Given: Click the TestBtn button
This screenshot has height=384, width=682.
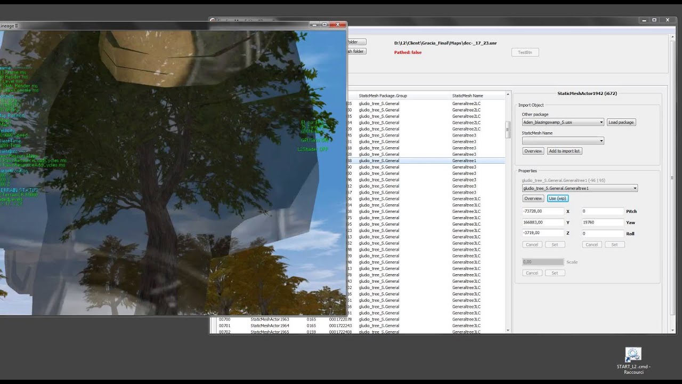Looking at the screenshot, I should tap(525, 52).
